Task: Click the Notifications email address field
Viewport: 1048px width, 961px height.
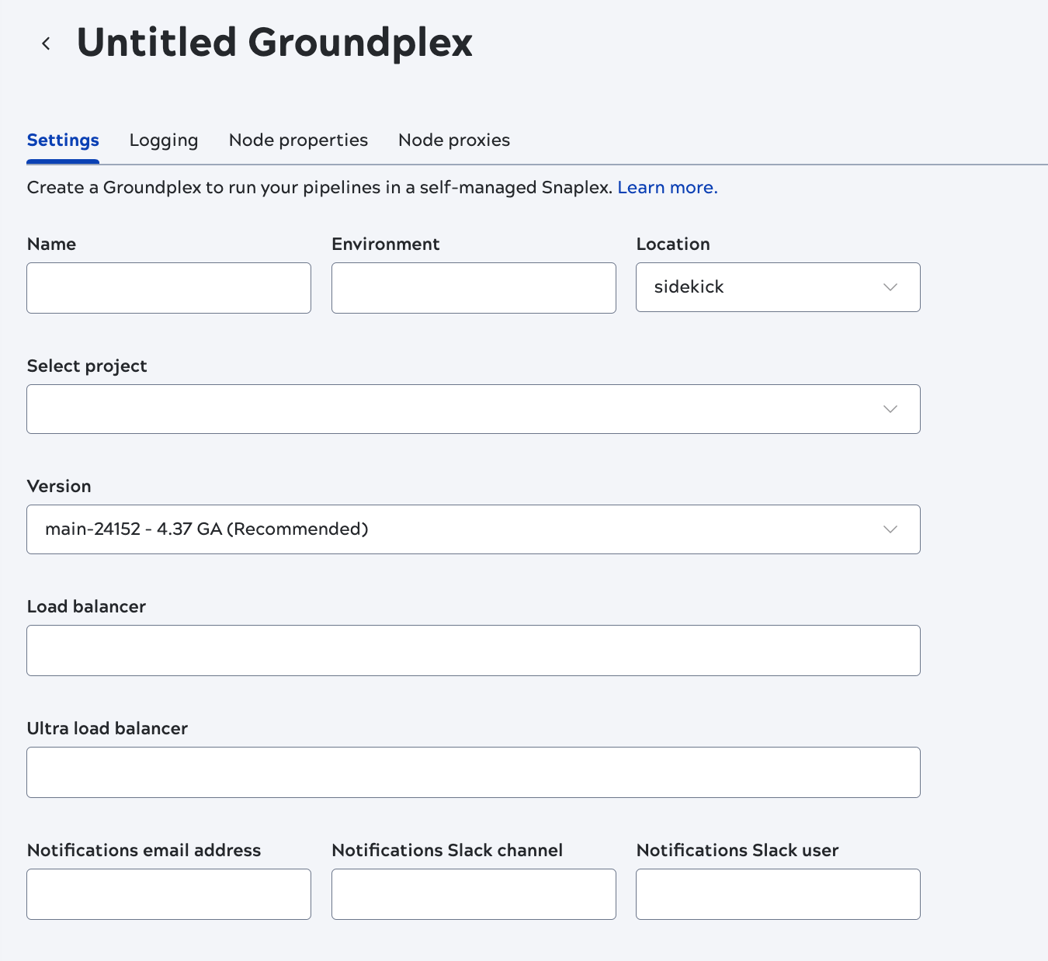Action: [x=168, y=894]
